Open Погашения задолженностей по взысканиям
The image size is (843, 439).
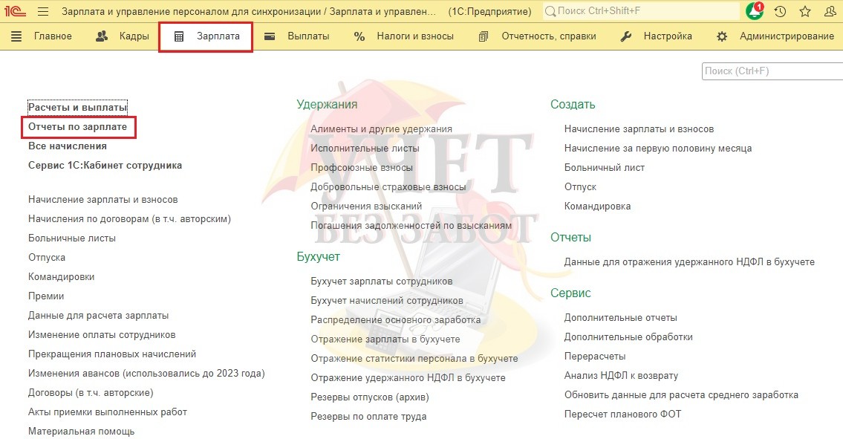click(411, 225)
